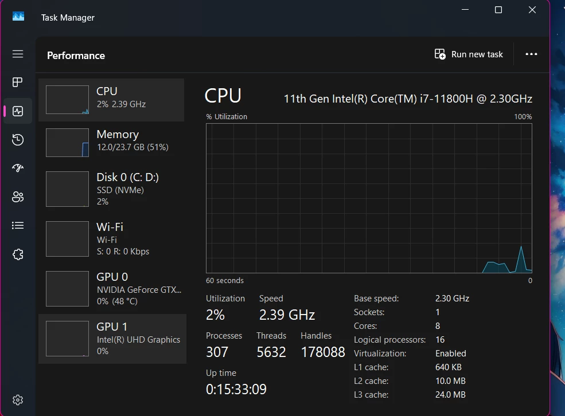Screen dimensions: 565x416
Task: Click the Memory mini graph thumbnail
Action: [67, 143]
